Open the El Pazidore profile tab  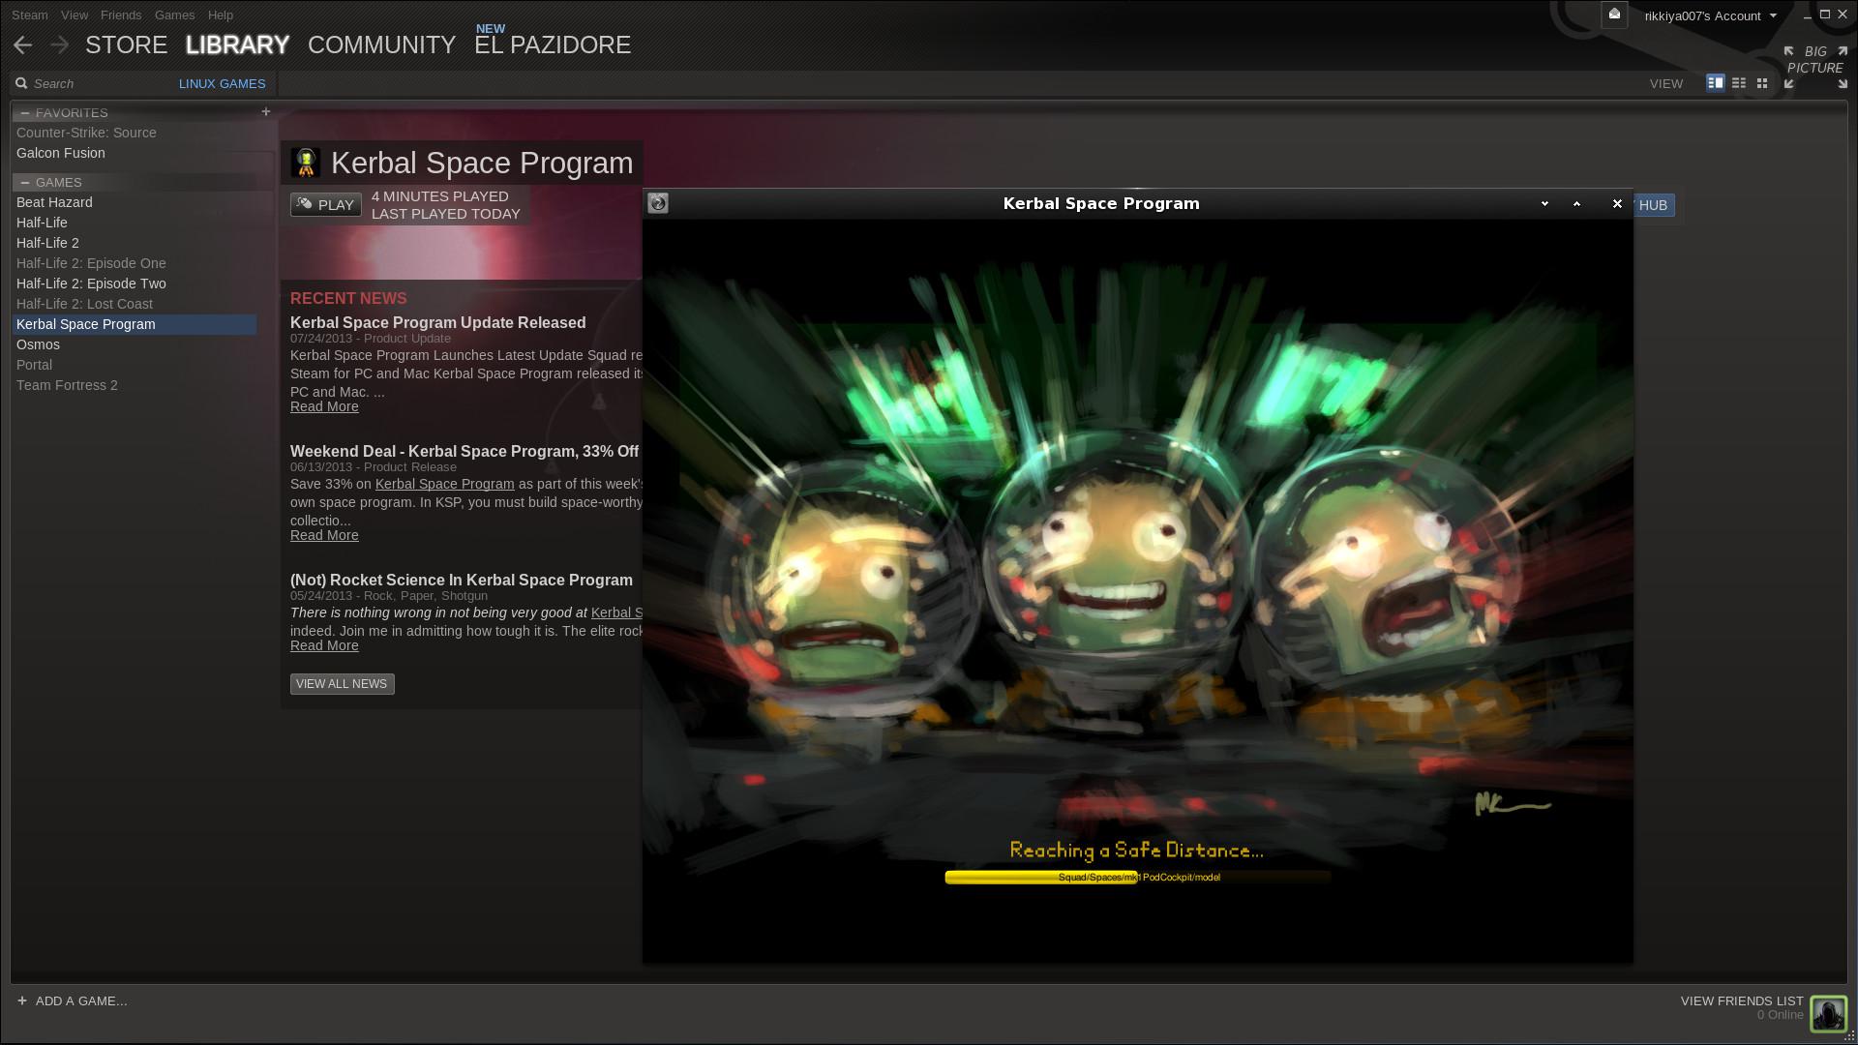click(553, 45)
